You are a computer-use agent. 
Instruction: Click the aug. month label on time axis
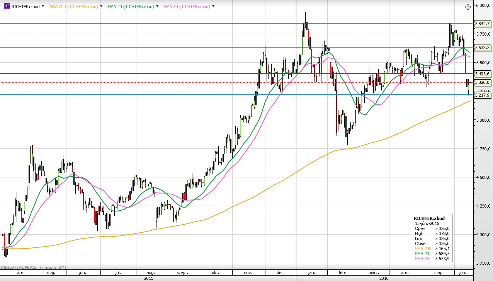point(151,272)
